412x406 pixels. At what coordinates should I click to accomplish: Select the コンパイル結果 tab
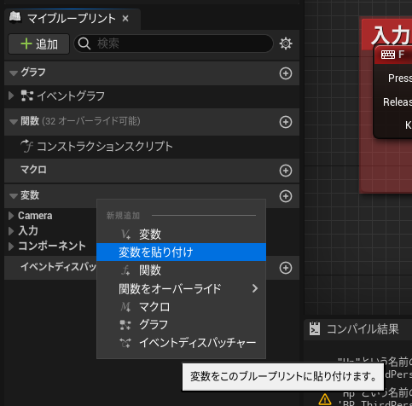click(357, 329)
